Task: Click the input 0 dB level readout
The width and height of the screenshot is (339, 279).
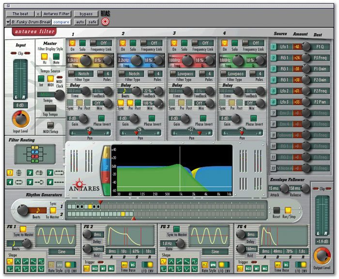Action: click(20, 105)
